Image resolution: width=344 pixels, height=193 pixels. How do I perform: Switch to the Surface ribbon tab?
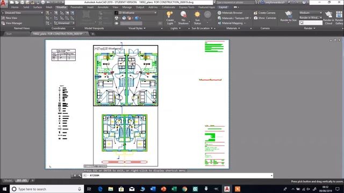38,7
